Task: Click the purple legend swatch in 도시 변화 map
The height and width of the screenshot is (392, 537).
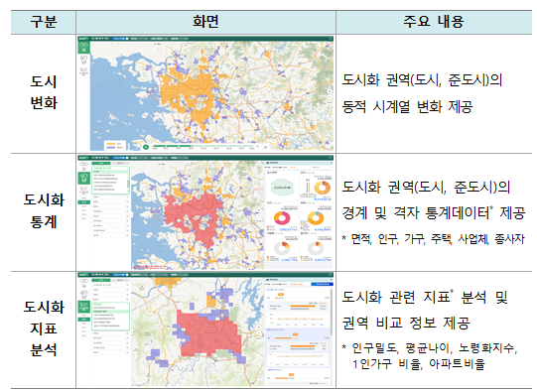Action: pos(111,148)
